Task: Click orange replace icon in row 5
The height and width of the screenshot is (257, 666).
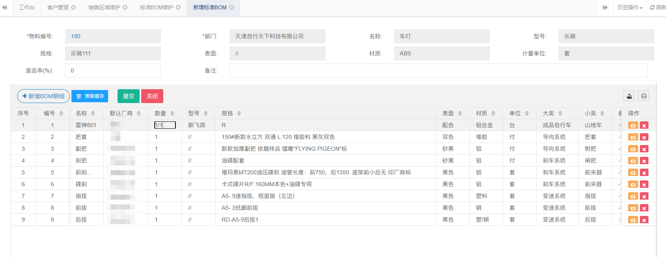Action: (x=633, y=173)
